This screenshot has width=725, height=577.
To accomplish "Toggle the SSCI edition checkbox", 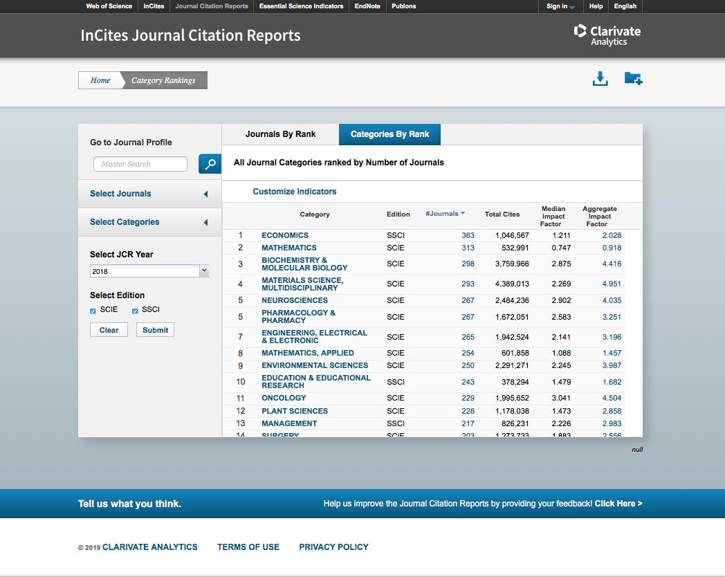I will tap(135, 311).
